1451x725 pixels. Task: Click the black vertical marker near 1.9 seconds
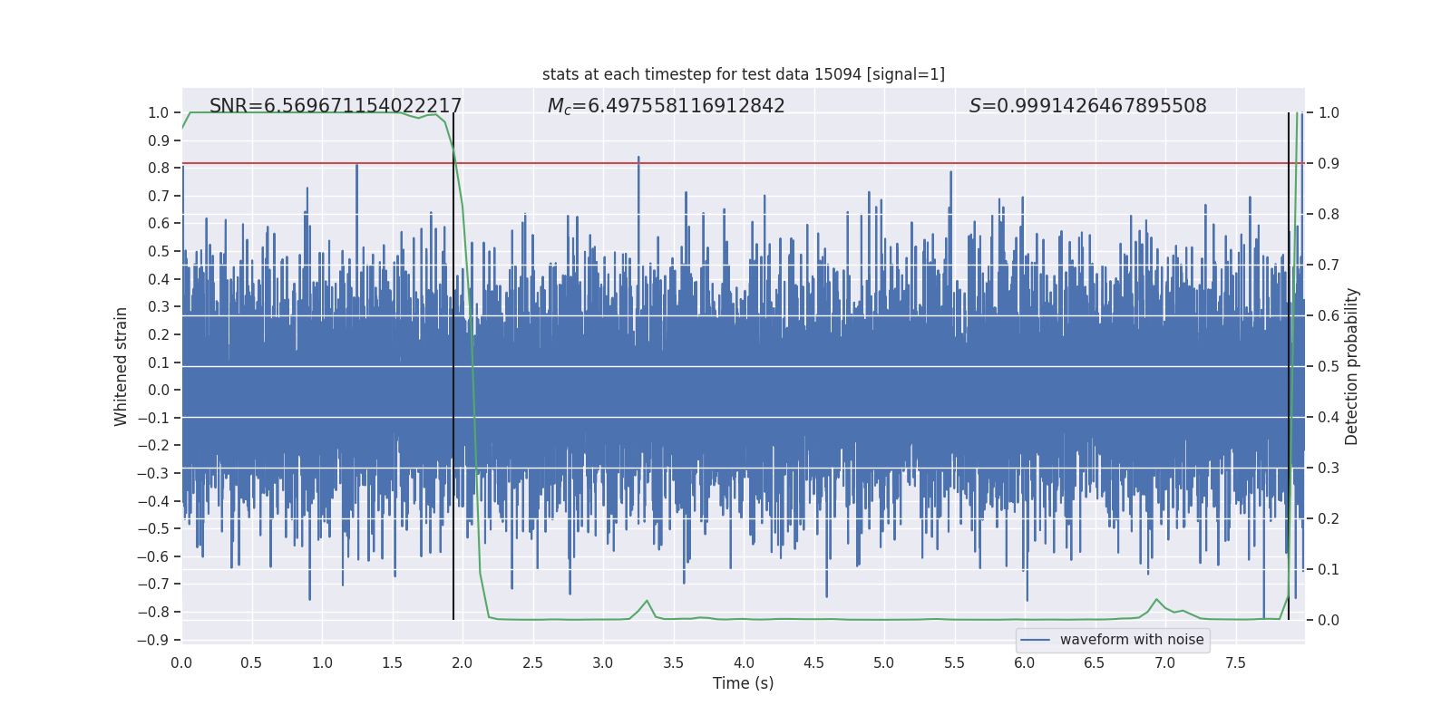click(453, 362)
